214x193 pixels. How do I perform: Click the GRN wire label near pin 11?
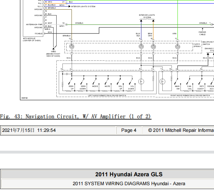pyautogui.click(x=174, y=33)
